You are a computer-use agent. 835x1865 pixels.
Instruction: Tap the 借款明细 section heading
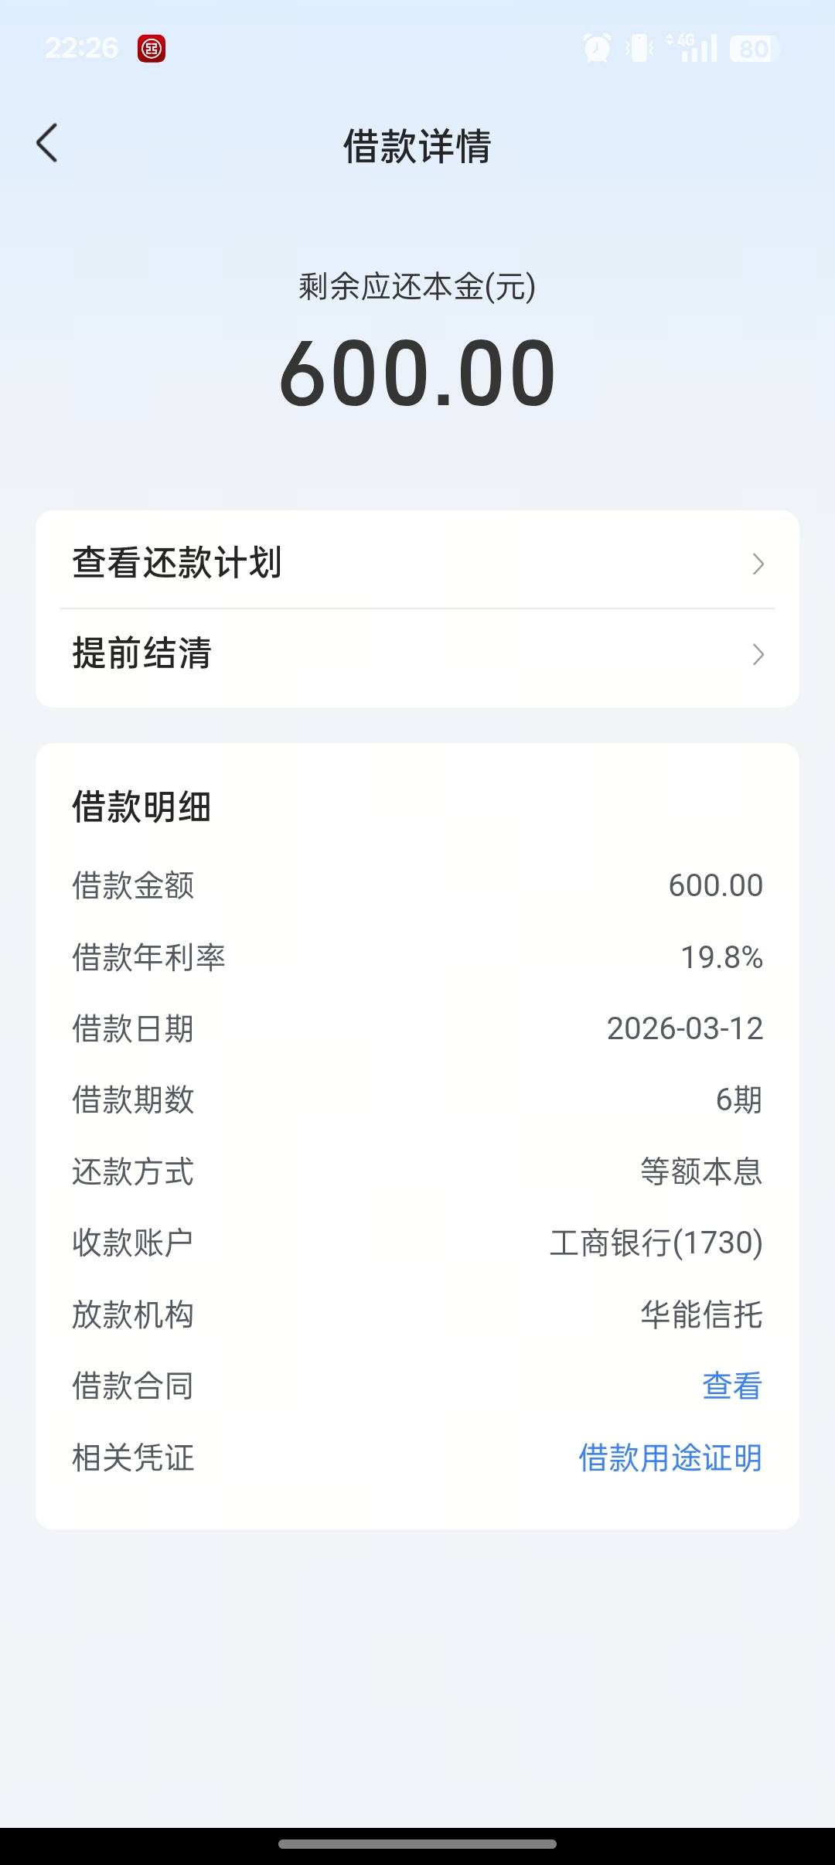[x=141, y=807]
